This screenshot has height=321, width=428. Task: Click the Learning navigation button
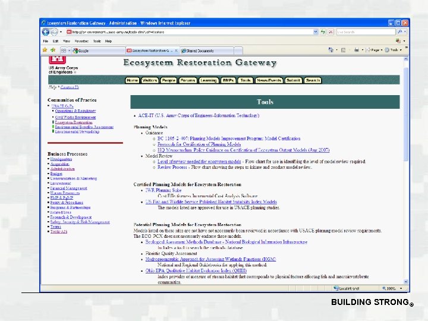209,80
